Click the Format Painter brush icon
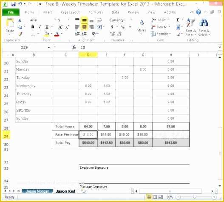Viewport: 224px width, 202px height. [20, 34]
